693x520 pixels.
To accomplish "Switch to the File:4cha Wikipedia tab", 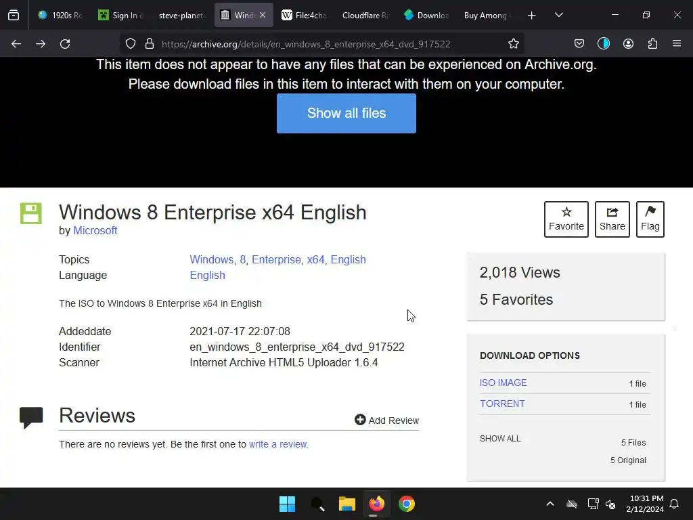I will 305,15.
